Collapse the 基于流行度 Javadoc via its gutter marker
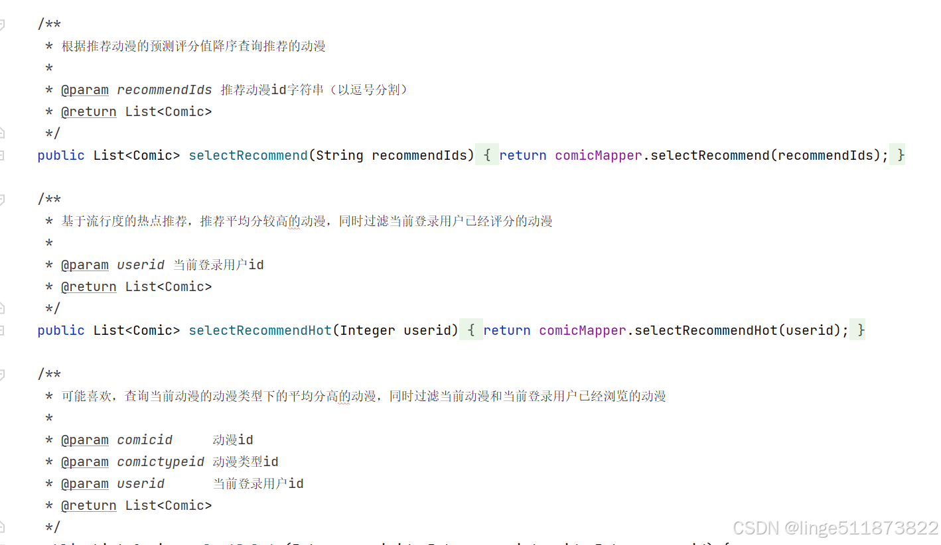The image size is (941, 545). pyautogui.click(x=2, y=200)
